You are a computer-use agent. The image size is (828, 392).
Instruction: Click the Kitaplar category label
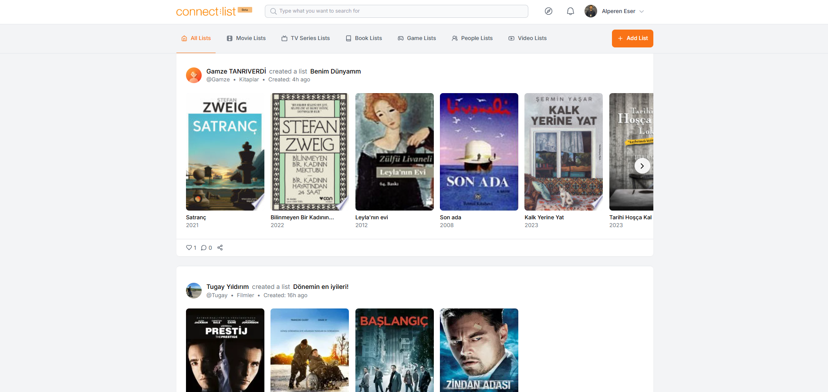pos(249,80)
